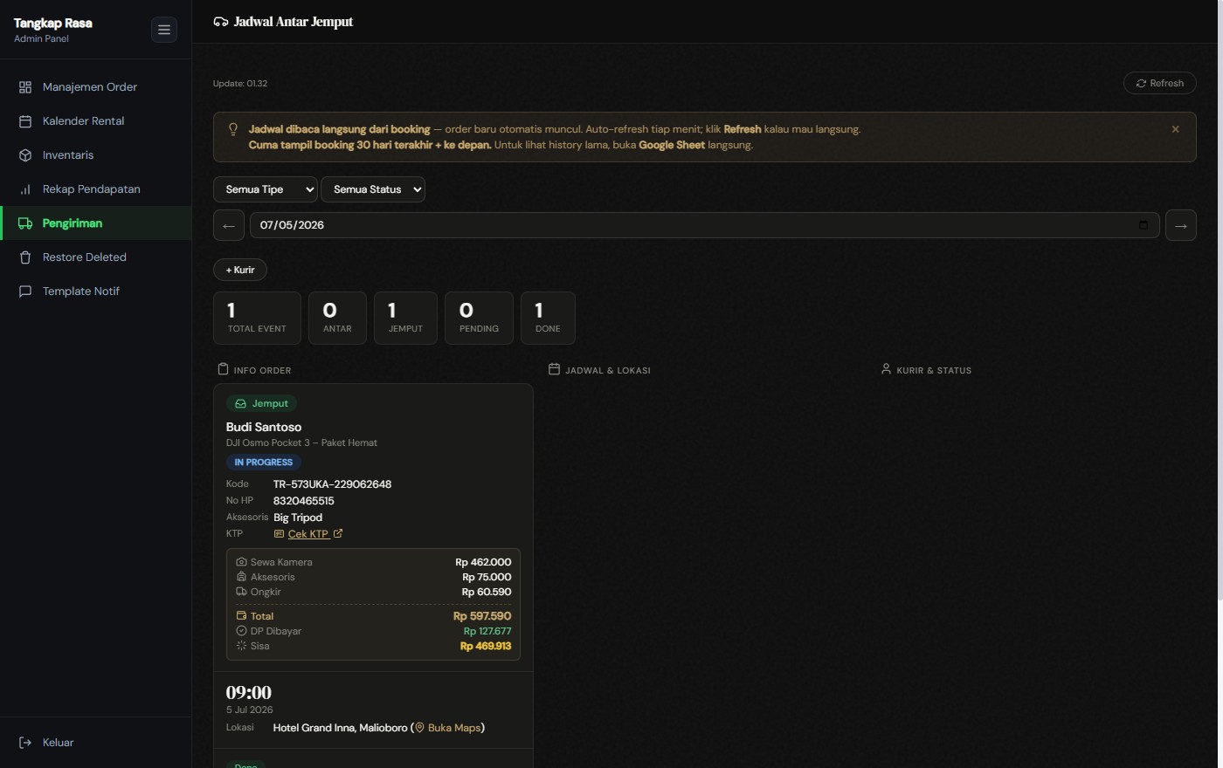Click the Pending stat card
Image resolution: width=1223 pixels, height=768 pixels.
coord(479,318)
